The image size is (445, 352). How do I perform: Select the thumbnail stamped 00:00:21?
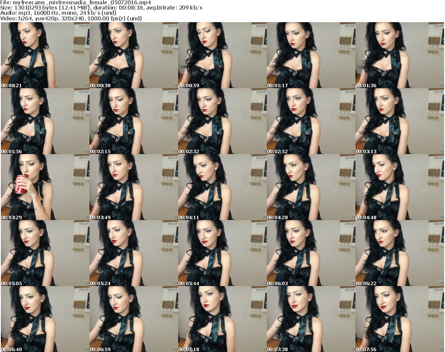pos(45,55)
